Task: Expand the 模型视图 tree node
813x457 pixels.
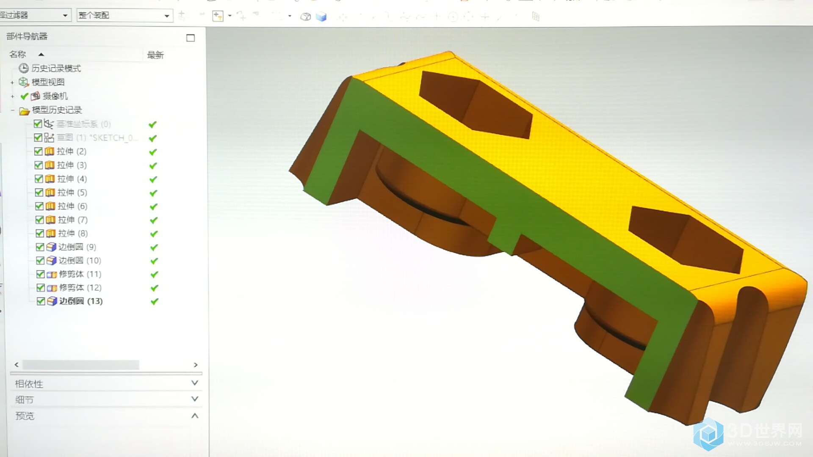Action: [12, 83]
